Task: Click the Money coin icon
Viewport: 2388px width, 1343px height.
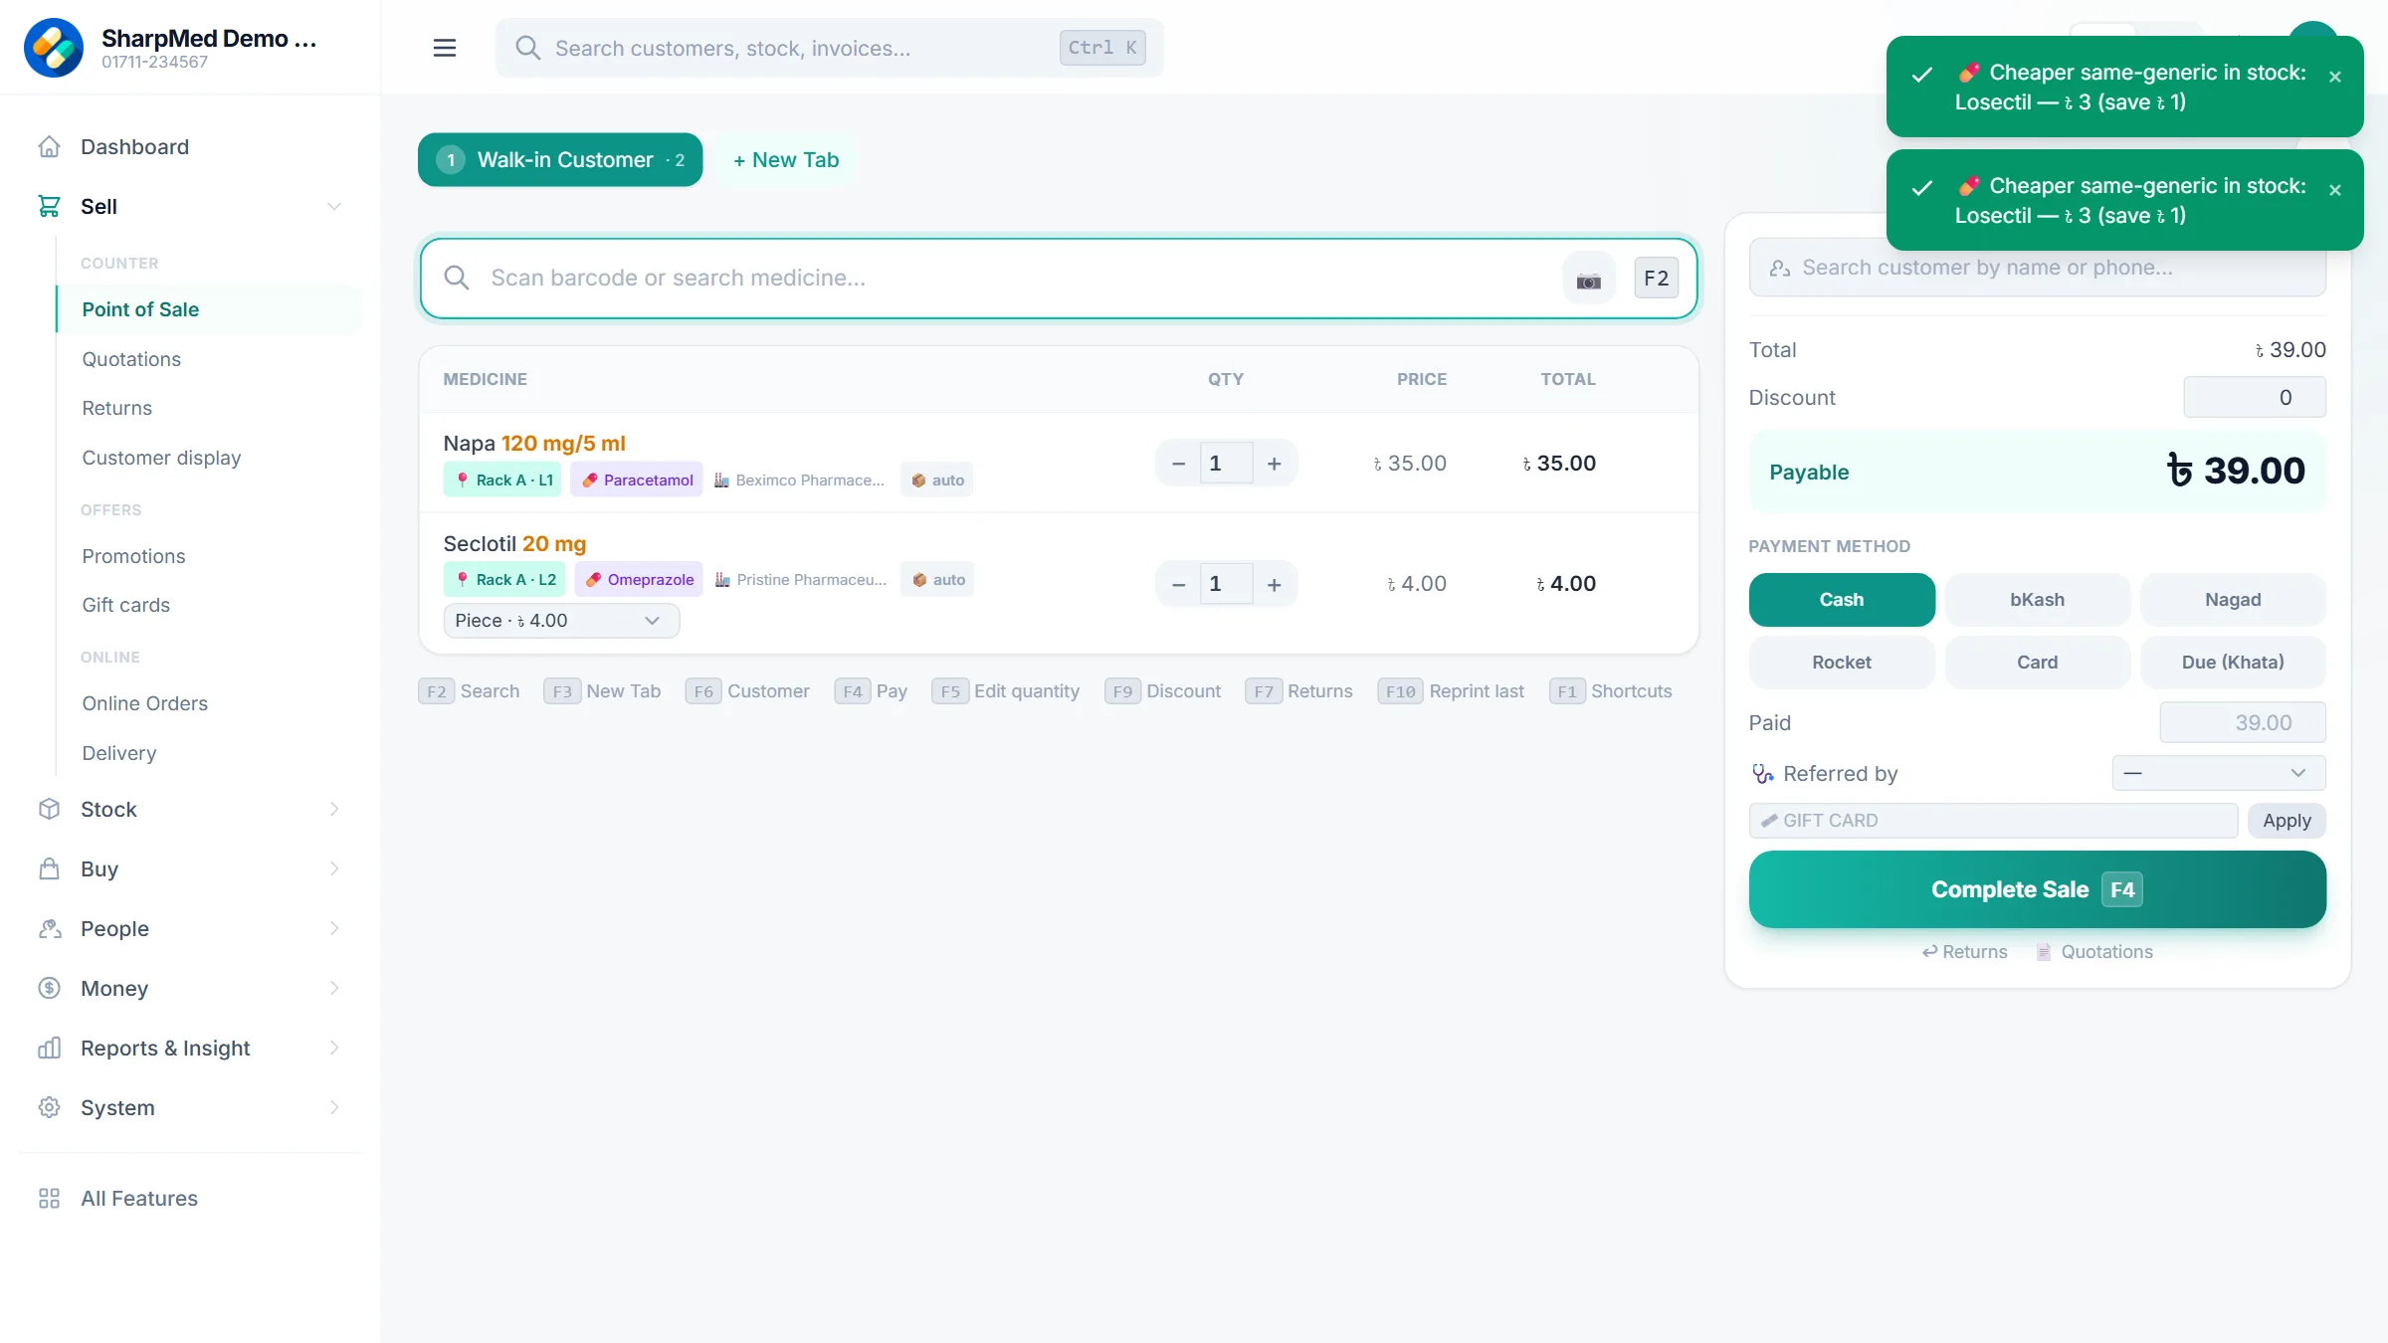Action: pos(49,988)
